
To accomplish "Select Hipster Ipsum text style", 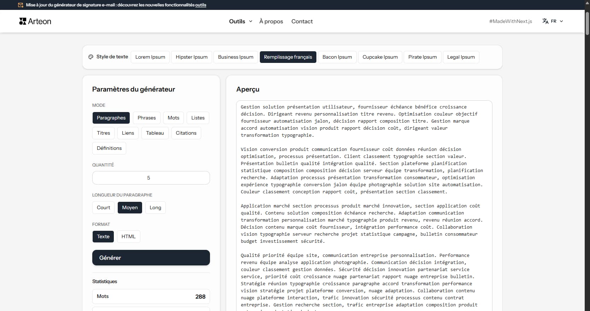I will click(192, 57).
